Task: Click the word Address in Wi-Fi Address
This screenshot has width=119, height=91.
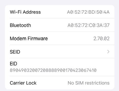Action: 32,12
